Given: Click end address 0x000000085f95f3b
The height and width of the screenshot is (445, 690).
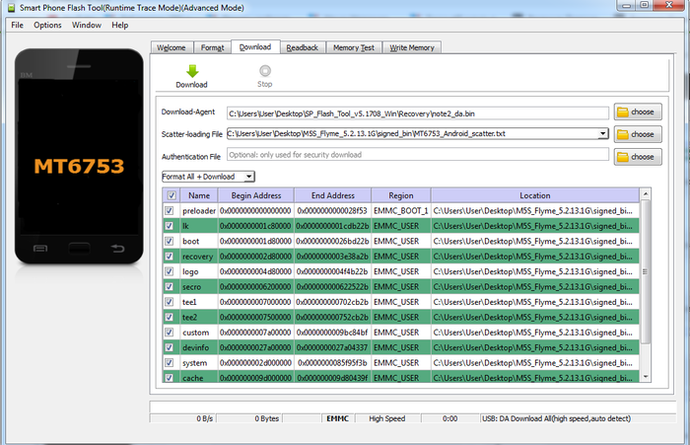Looking at the screenshot, I should 333,362.
